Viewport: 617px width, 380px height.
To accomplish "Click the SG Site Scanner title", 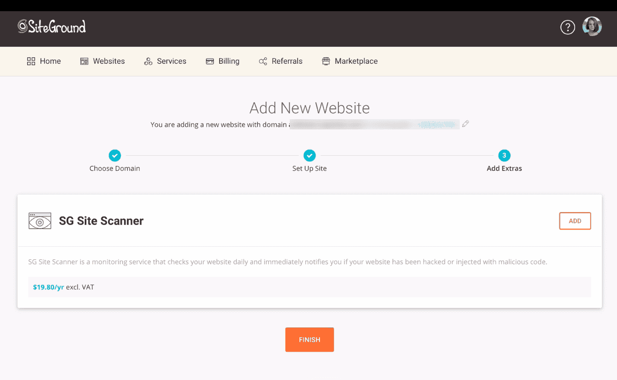I will click(101, 221).
